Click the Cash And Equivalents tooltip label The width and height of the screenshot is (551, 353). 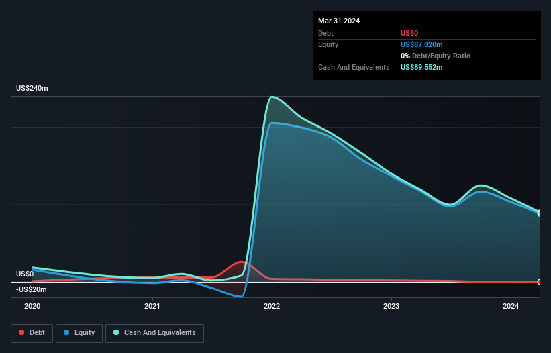[x=354, y=67]
